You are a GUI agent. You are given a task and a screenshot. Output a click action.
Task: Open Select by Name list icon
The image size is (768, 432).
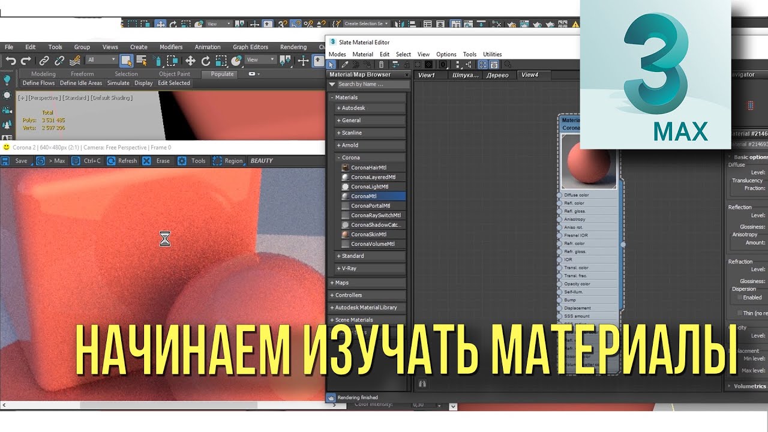point(142,60)
